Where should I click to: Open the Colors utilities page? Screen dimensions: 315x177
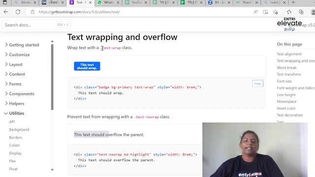click(x=14, y=146)
